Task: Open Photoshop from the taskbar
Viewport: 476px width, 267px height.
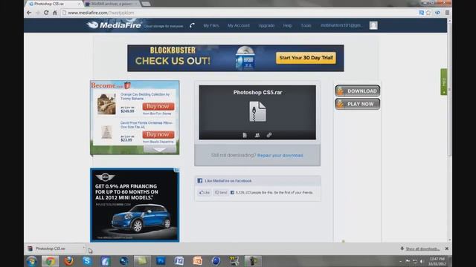Action: point(161,261)
